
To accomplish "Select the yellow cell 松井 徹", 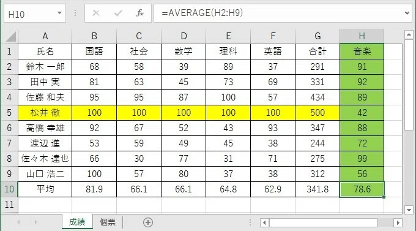I will click(x=45, y=113).
